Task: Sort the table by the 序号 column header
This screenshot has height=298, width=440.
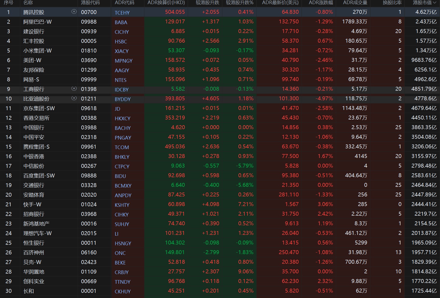Action: pos(8,3)
